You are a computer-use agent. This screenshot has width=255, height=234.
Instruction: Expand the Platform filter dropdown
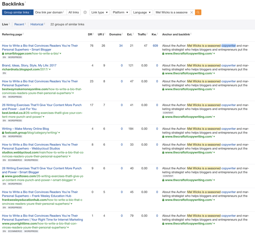120,13
